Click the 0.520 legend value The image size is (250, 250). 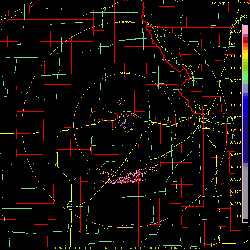[x=235, y=142]
